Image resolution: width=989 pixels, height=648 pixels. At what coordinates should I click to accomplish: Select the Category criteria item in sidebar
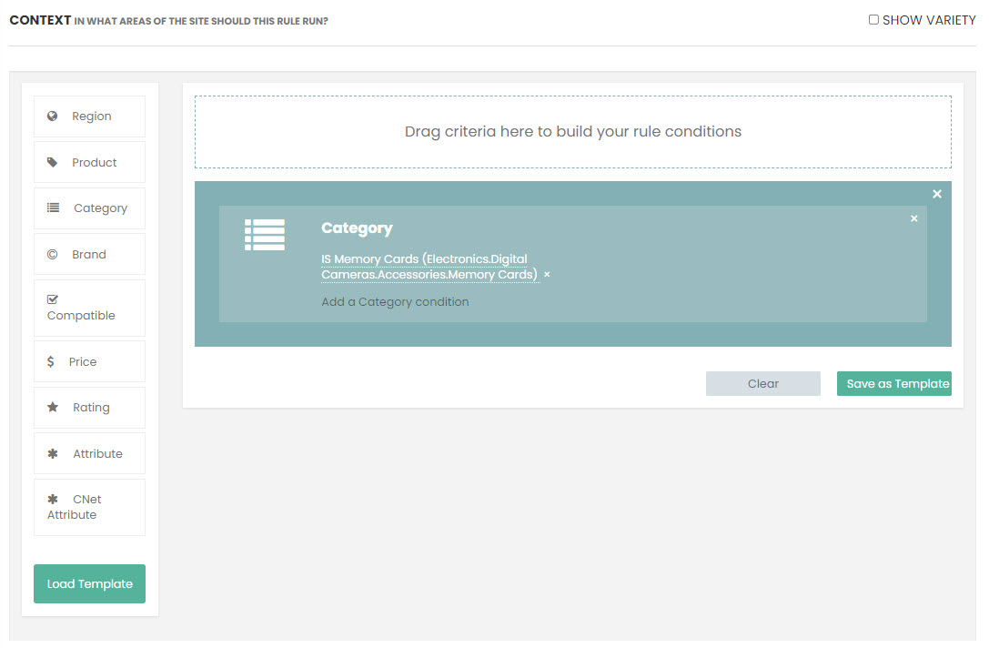coord(89,208)
